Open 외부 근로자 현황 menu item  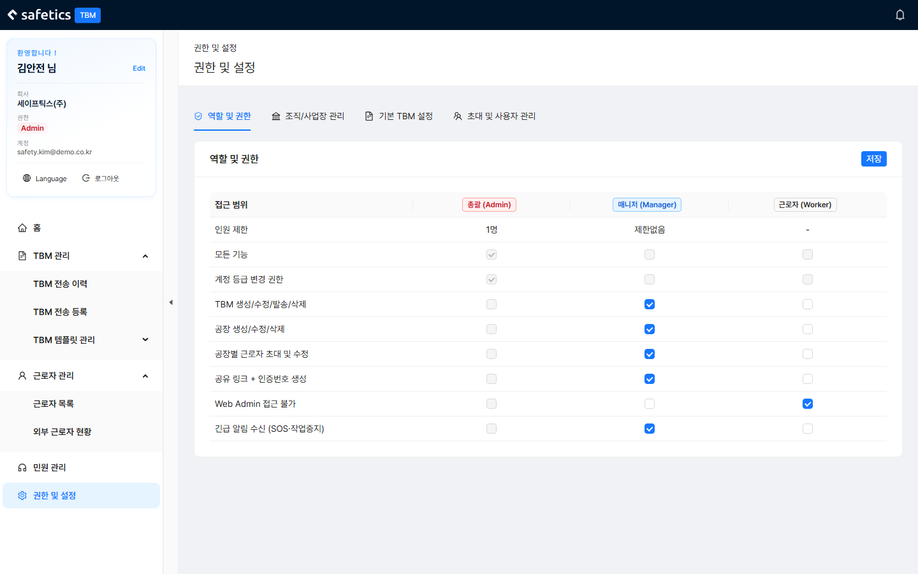(x=81, y=432)
